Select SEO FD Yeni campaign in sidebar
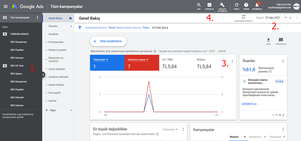 click(x=17, y=66)
